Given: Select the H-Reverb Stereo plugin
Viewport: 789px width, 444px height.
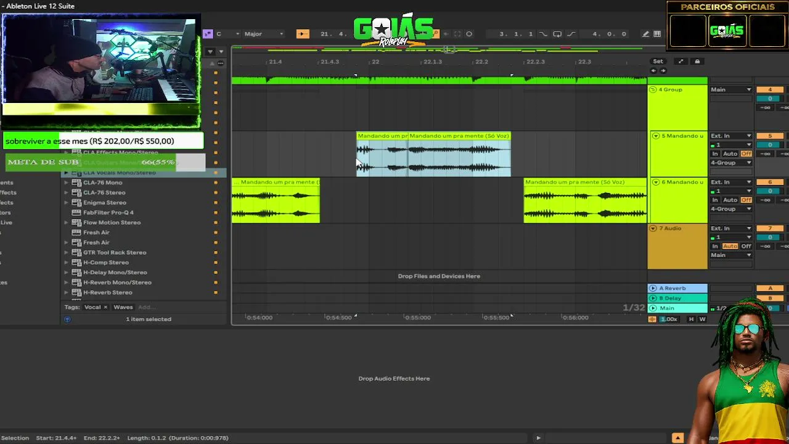Looking at the screenshot, I should 108,292.
